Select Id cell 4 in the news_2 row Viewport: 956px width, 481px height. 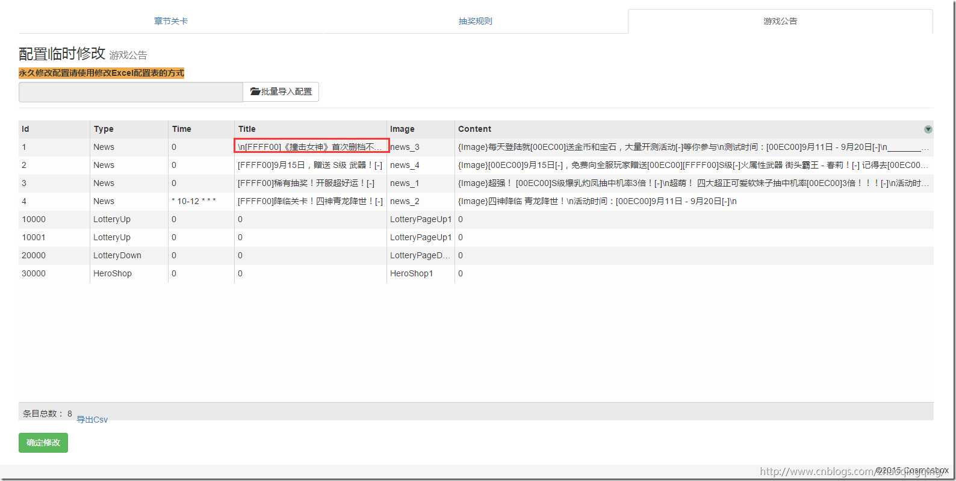(x=54, y=201)
